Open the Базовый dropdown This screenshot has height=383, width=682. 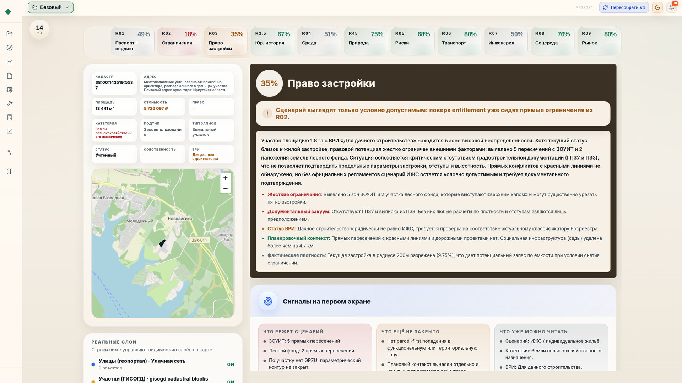coord(50,7)
